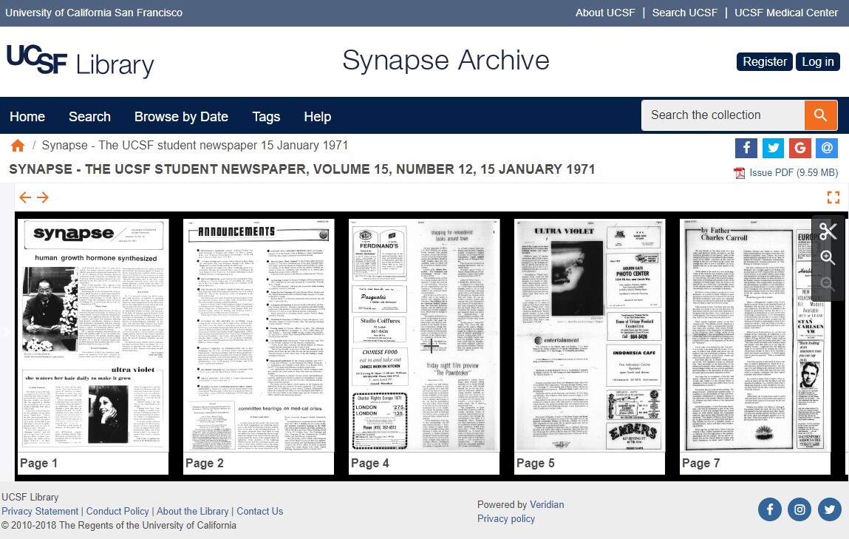Navigate to next issue with right arrow
Viewport: 849px width, 539px height.
[x=42, y=197]
